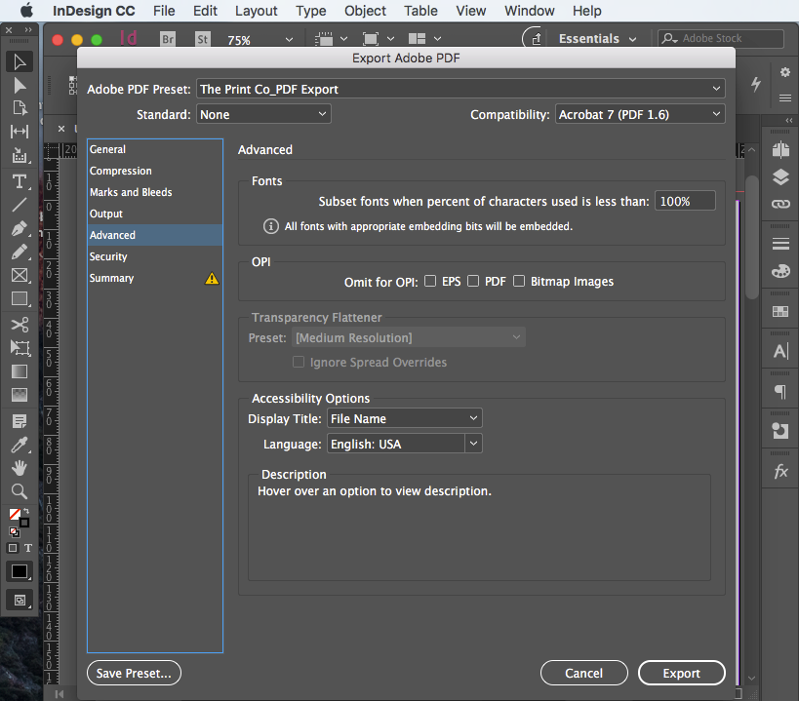Open the Object menu
Image resolution: width=799 pixels, height=701 pixels.
(365, 11)
